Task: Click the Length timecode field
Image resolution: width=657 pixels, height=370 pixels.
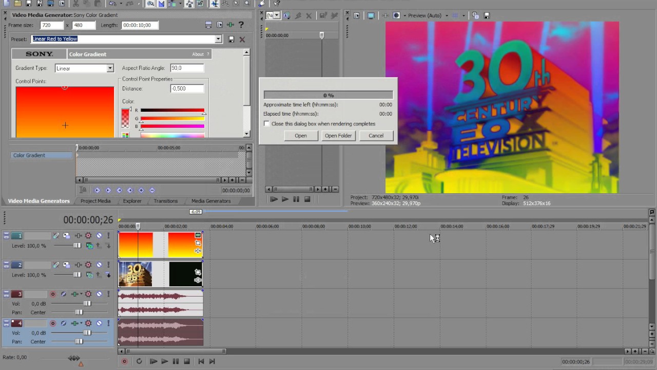Action: pyautogui.click(x=140, y=25)
